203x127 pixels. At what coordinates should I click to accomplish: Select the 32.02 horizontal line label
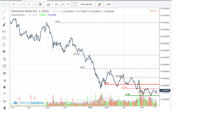(58, 22)
